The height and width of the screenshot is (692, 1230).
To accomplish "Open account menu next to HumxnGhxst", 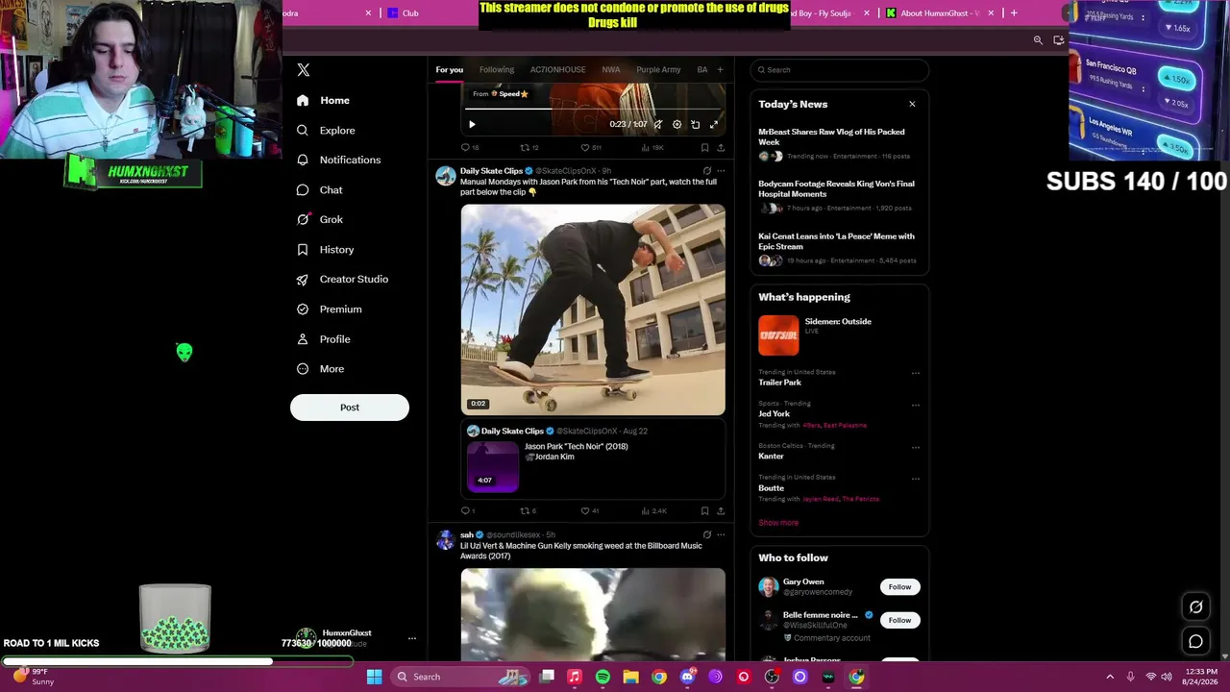I will pyautogui.click(x=412, y=638).
